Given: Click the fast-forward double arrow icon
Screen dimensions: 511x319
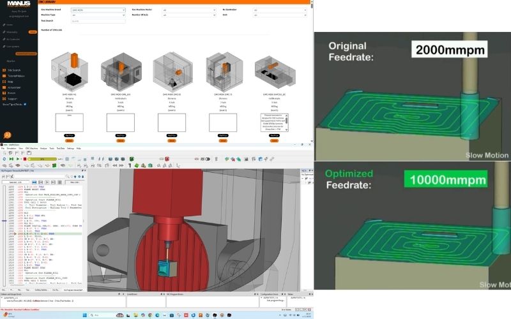Looking at the screenshot, I should coord(121,165).
